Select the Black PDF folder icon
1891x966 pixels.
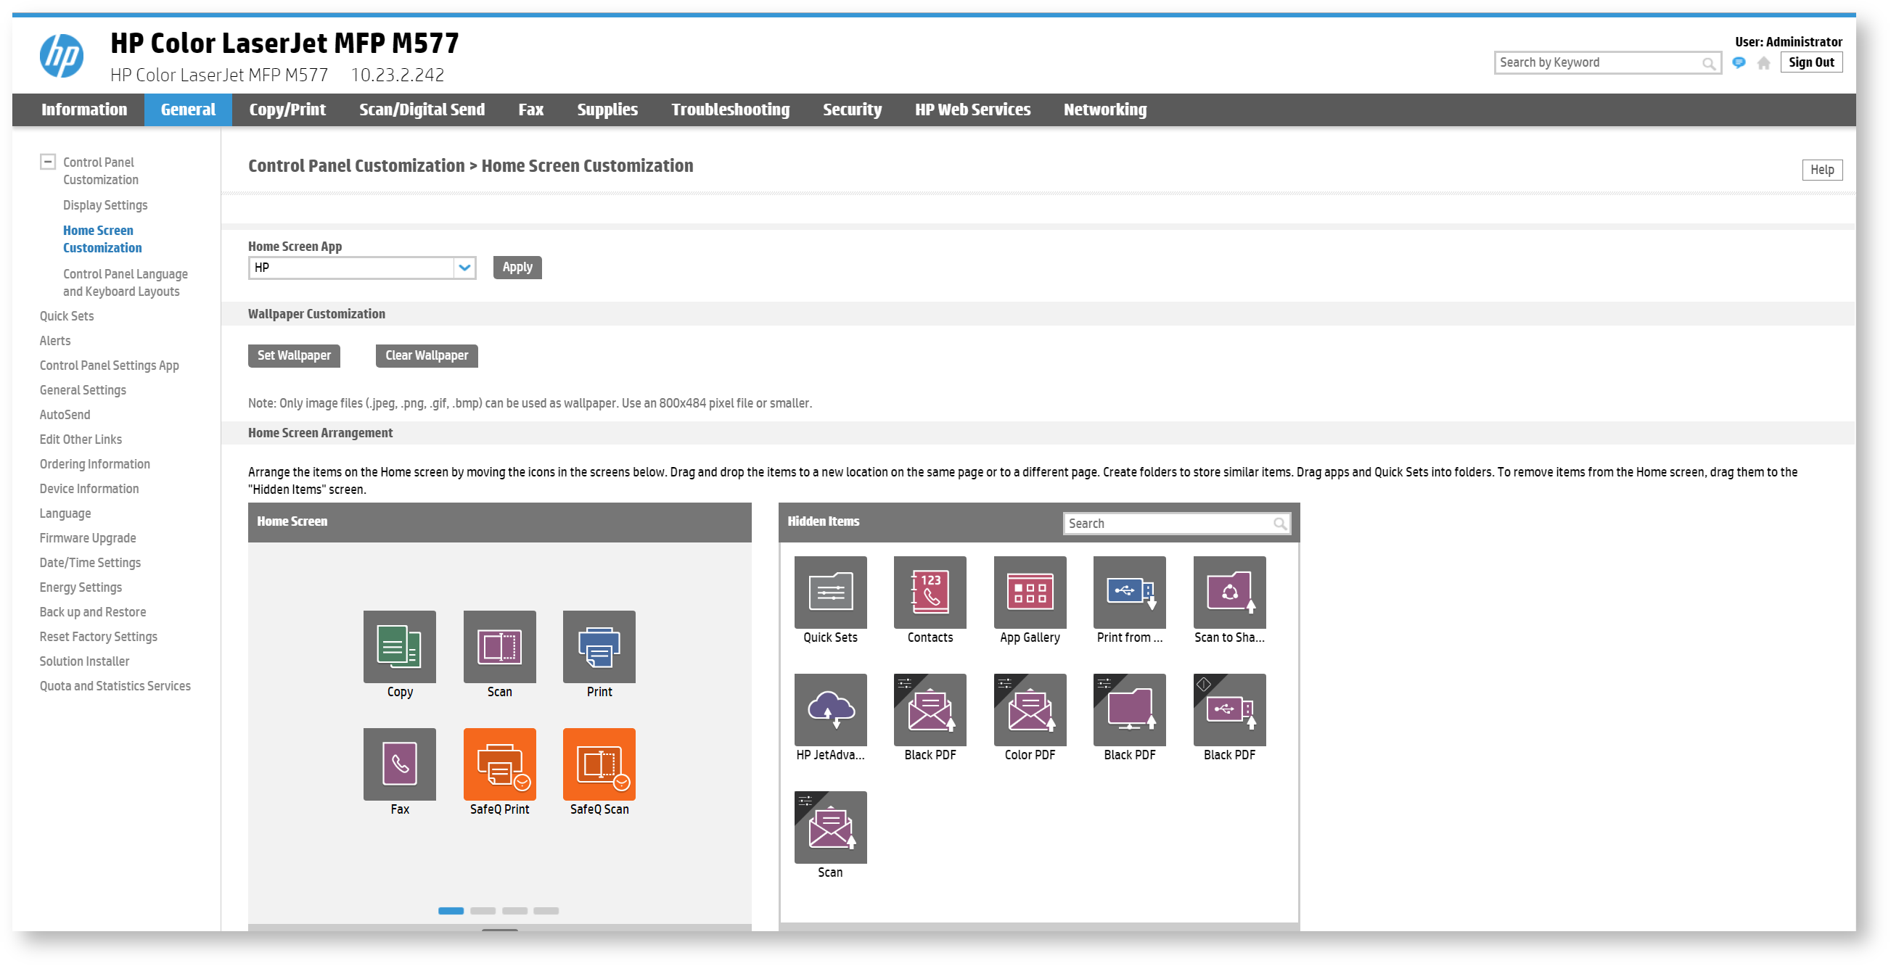(x=1130, y=709)
